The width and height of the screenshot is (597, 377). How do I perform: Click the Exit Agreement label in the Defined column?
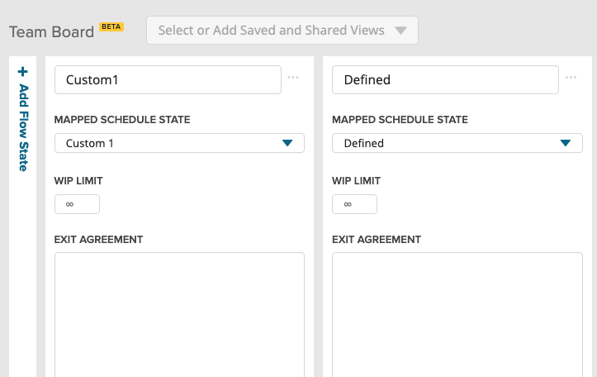pos(377,240)
